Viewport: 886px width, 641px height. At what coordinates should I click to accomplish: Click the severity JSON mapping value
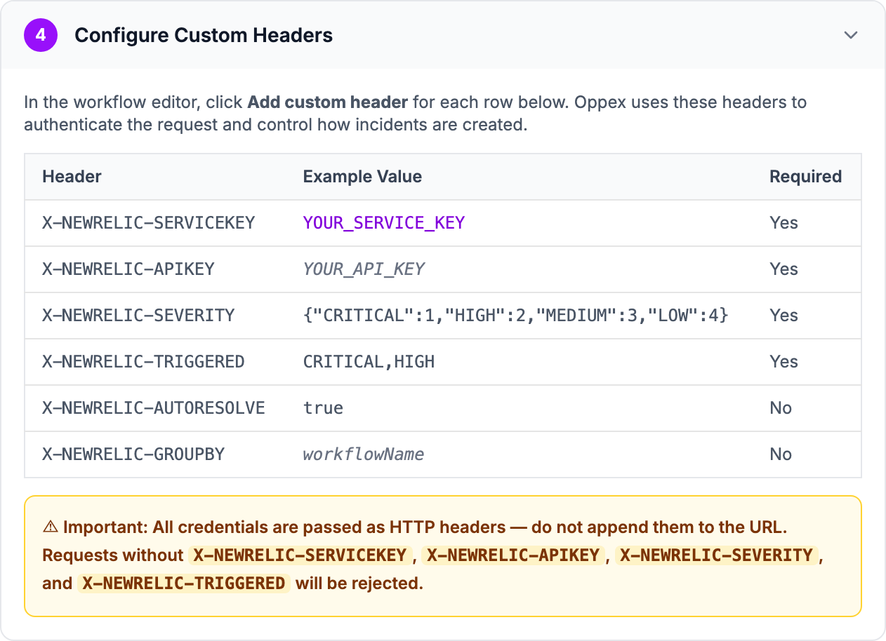[516, 316]
